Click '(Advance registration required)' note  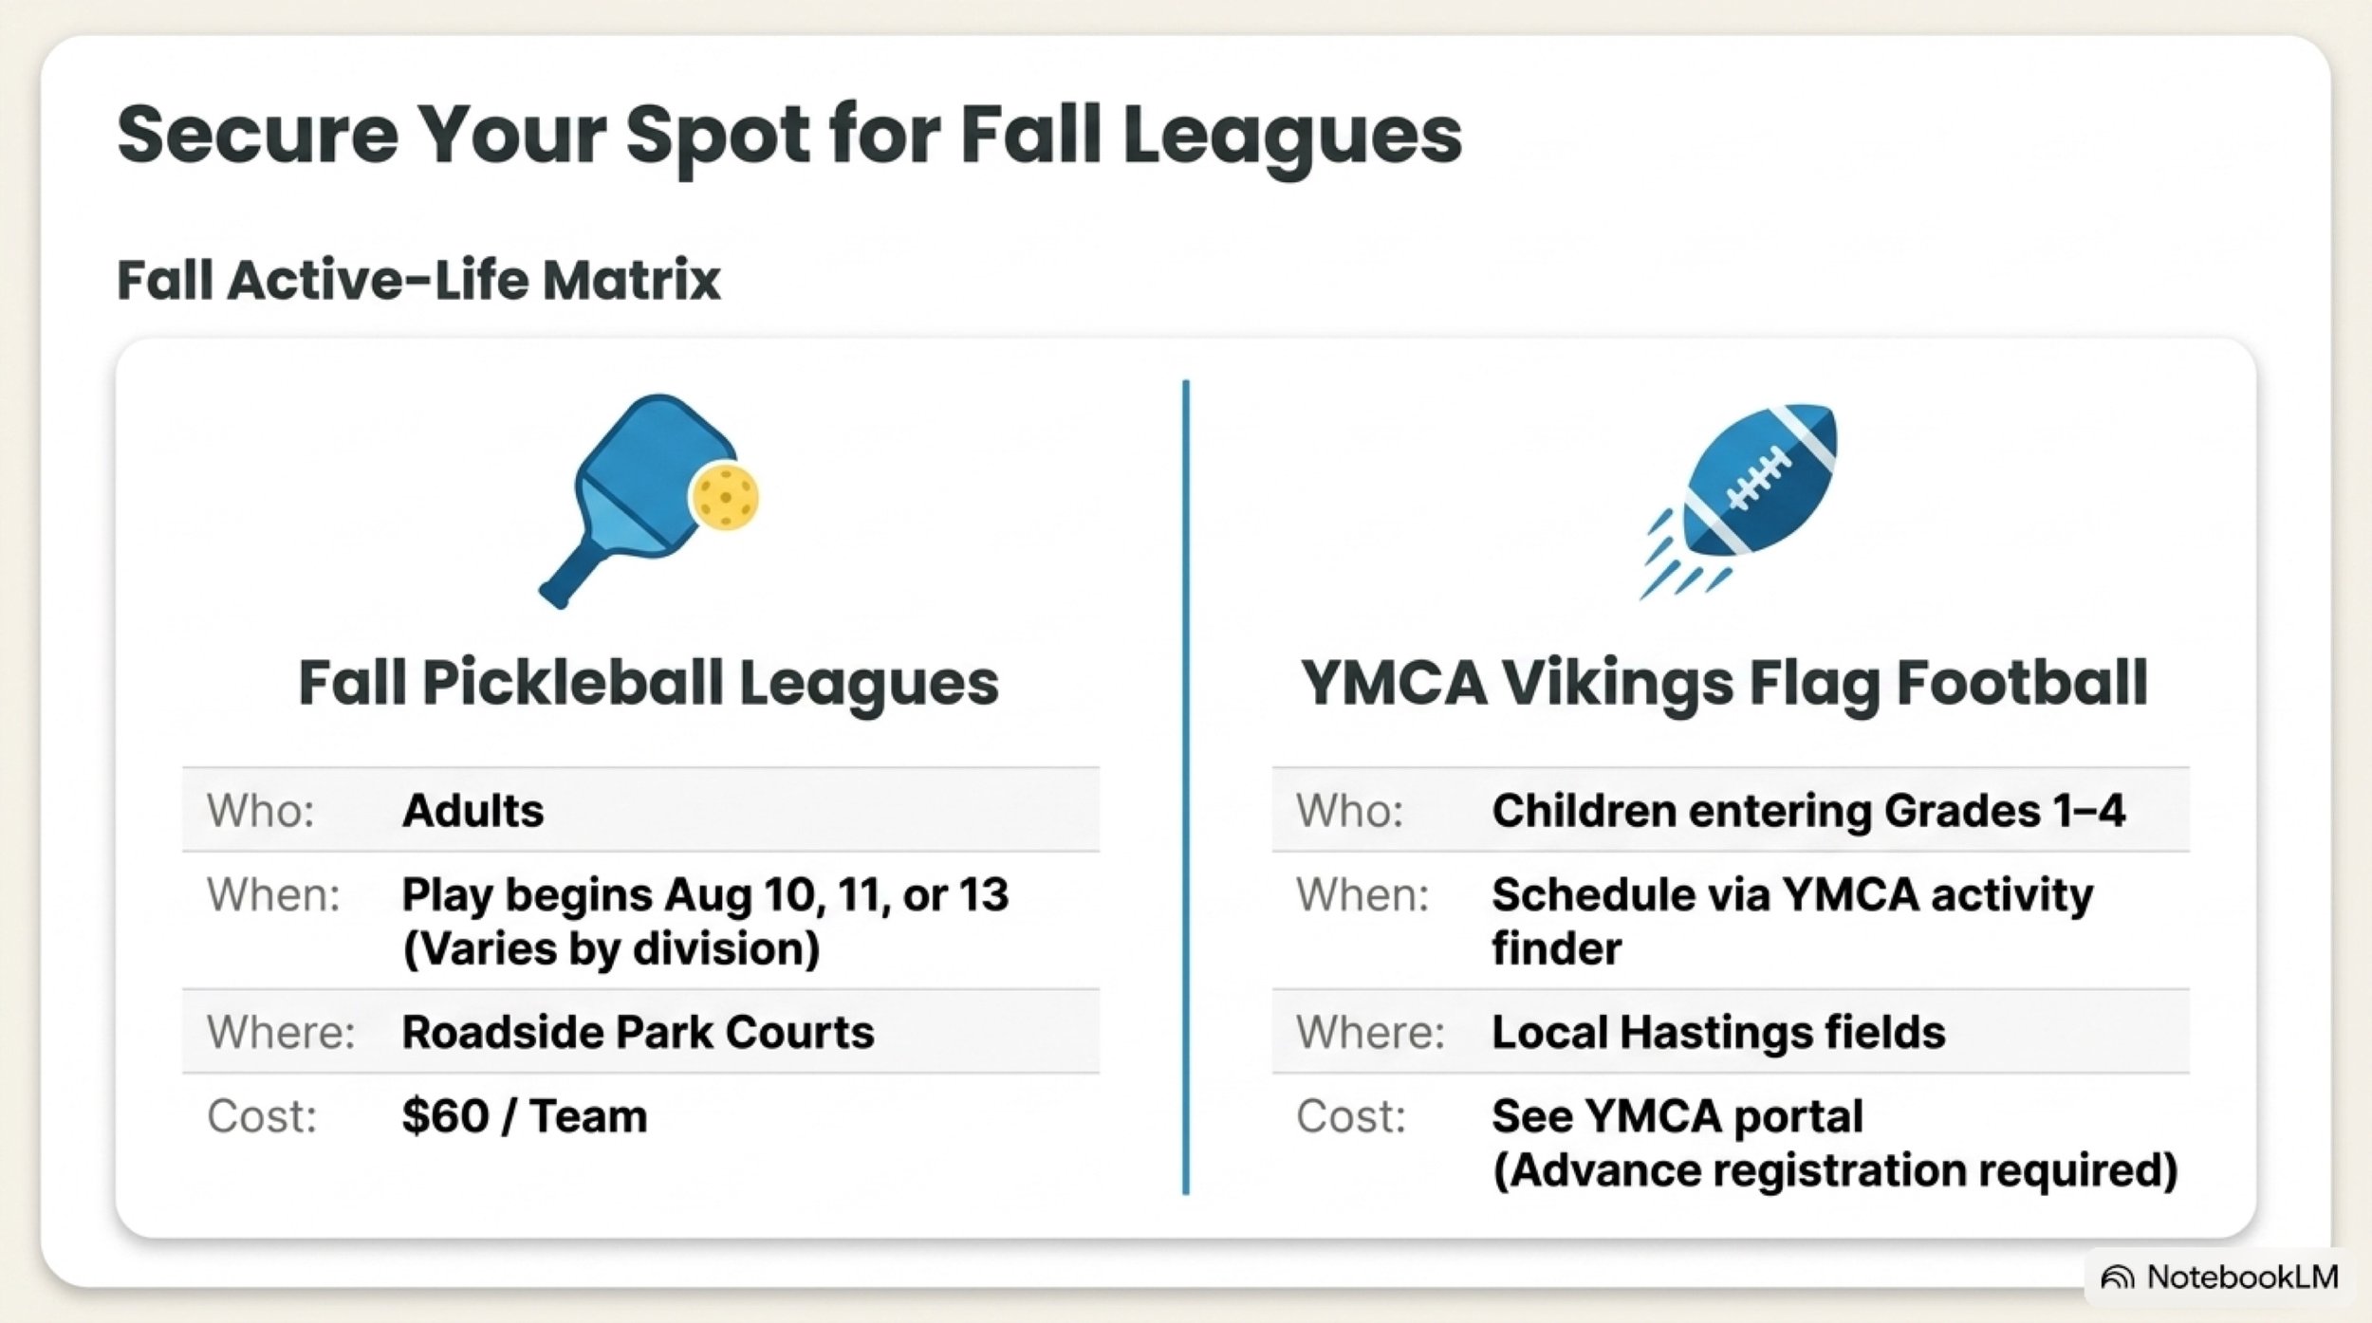pyautogui.click(x=1835, y=1170)
